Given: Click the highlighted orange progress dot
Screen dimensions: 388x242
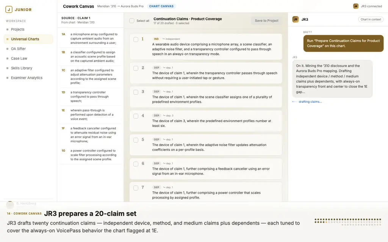Looking at the screenshot, I should [x=326, y=222].
